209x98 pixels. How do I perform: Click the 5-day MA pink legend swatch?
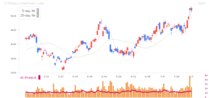point(38,11)
